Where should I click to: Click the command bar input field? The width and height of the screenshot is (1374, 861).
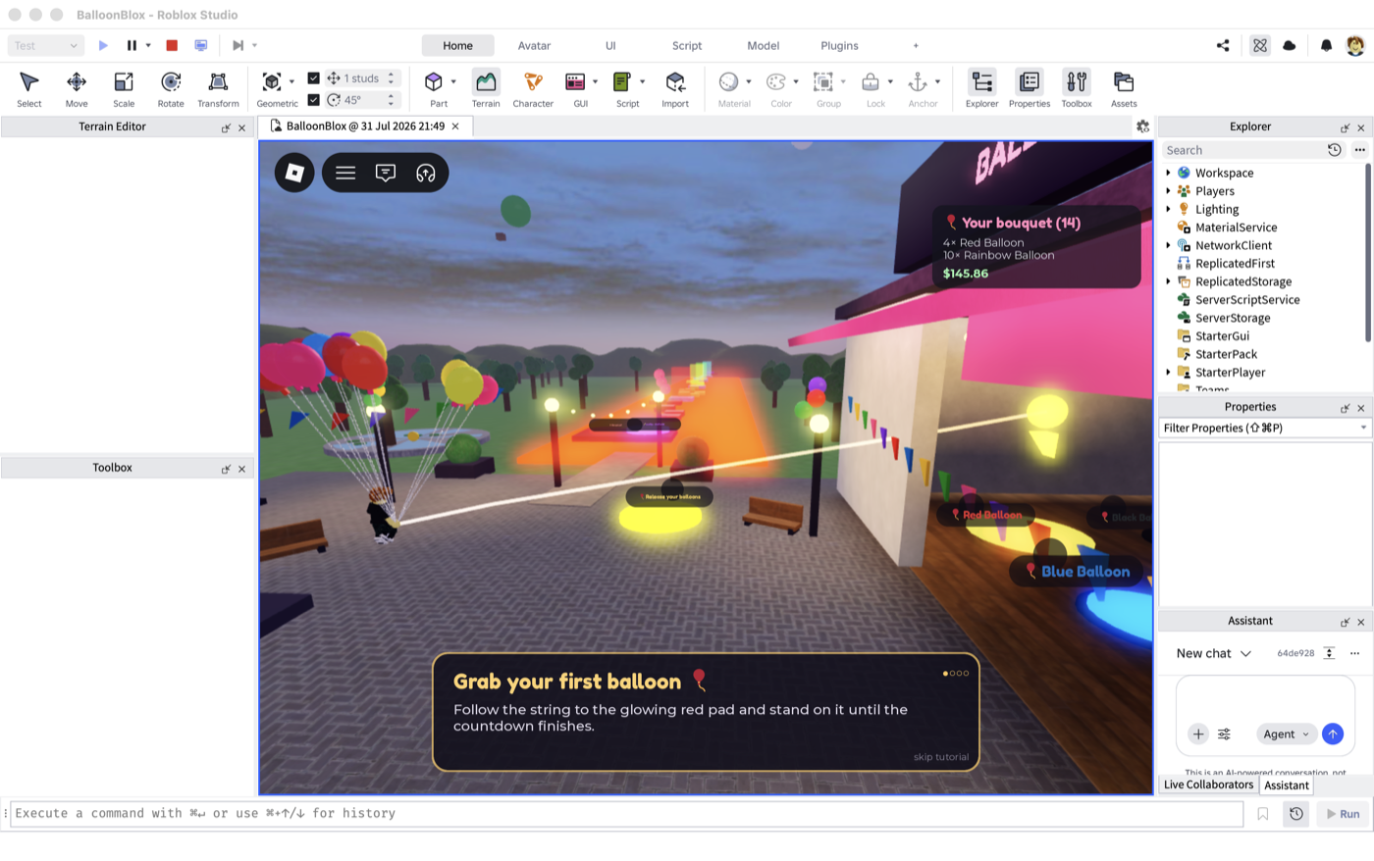[626, 814]
